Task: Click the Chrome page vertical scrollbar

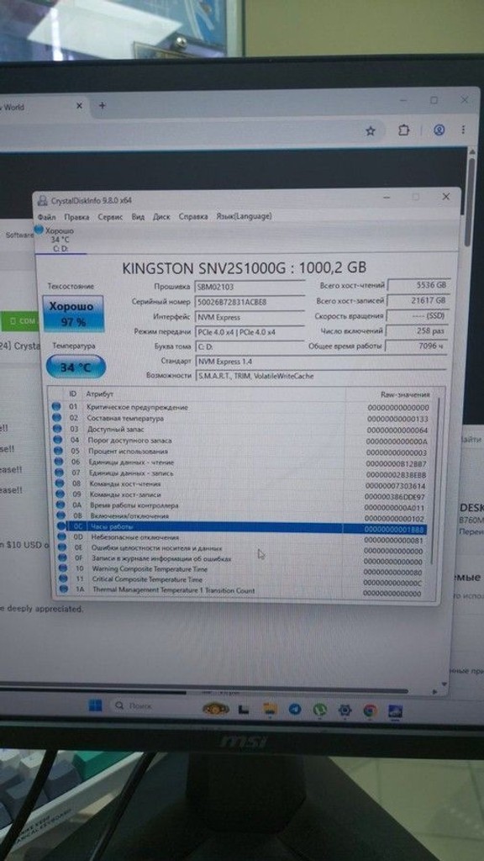Action: 468,203
